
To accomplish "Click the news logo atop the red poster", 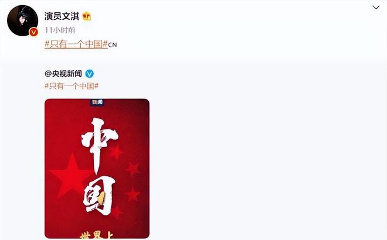I will (x=97, y=102).
